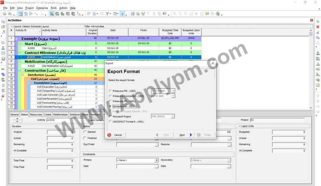
Task: Open Exp Finish date picker button
Action: pyautogui.click(x=156, y=144)
